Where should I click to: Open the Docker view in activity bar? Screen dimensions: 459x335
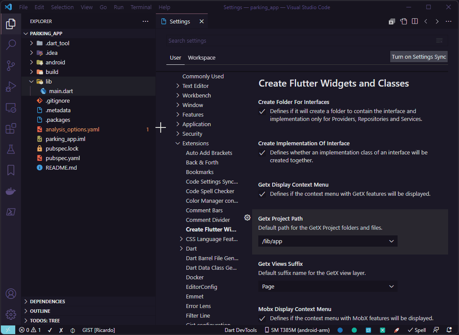point(11,191)
